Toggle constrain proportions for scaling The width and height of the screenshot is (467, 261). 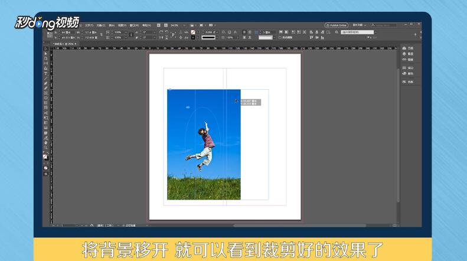click(x=131, y=35)
